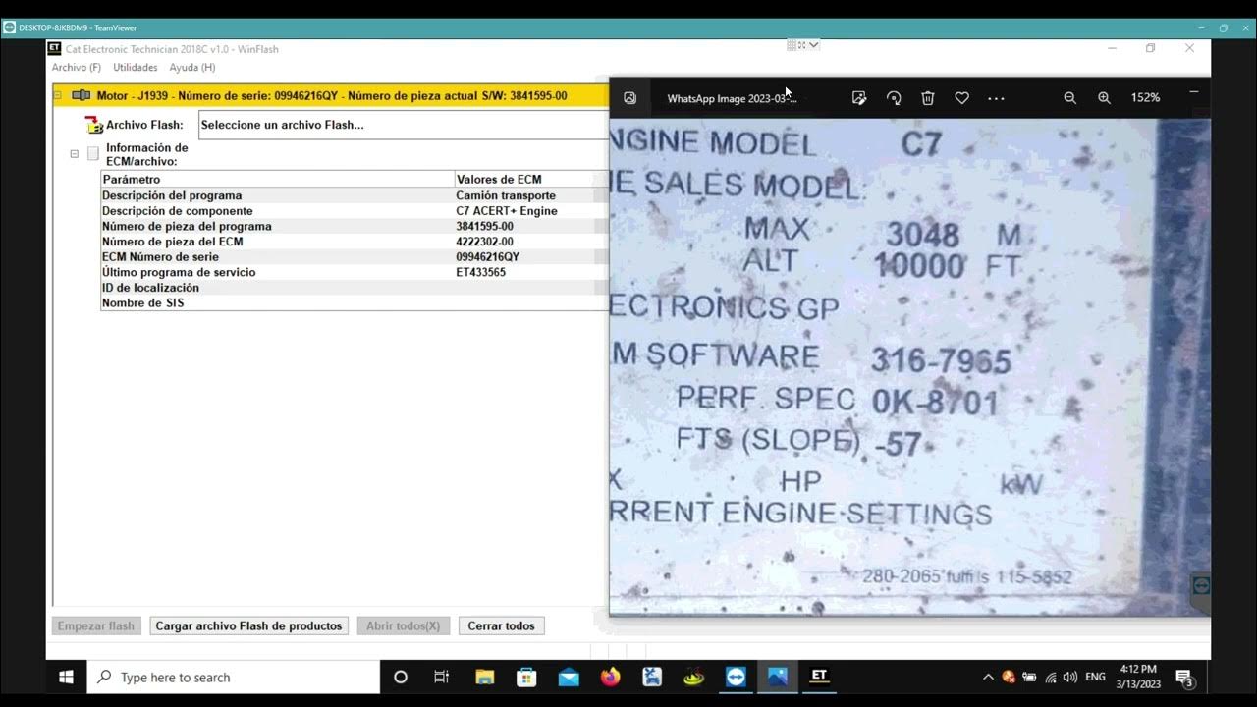
Task: Switch to the Photos app on taskbar
Action: tap(778, 677)
